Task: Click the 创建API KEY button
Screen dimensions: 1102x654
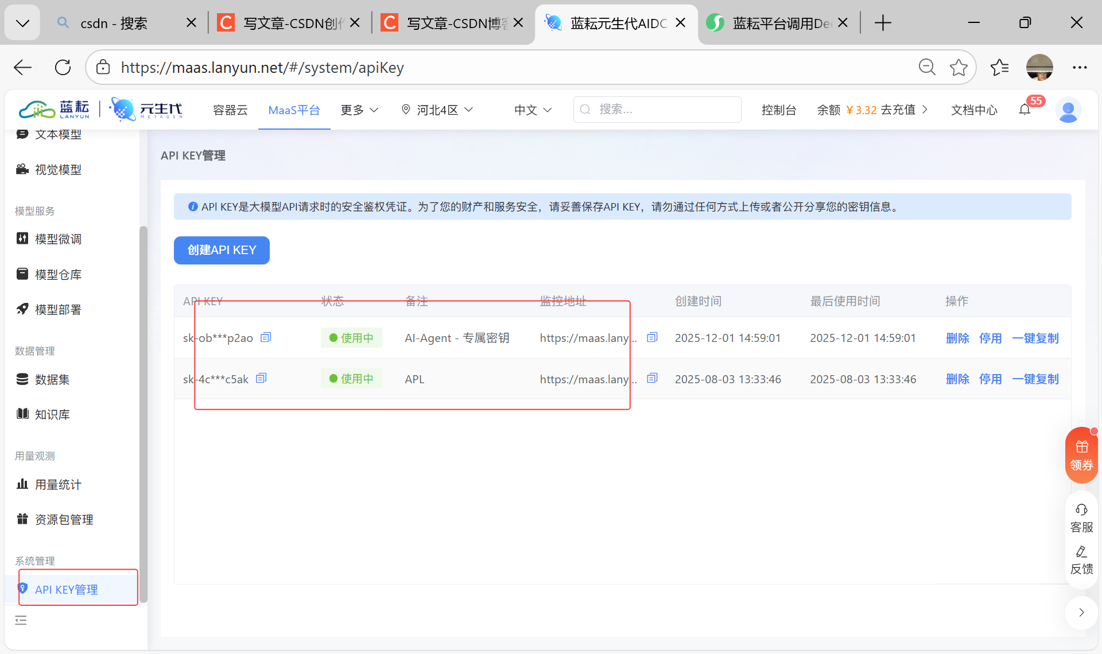Action: pos(222,250)
